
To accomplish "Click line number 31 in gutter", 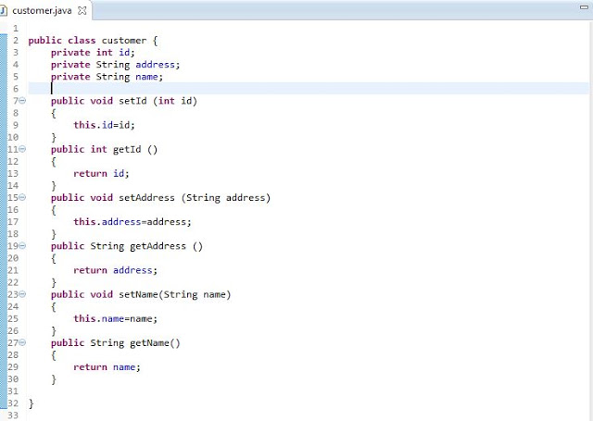I will 13,390.
